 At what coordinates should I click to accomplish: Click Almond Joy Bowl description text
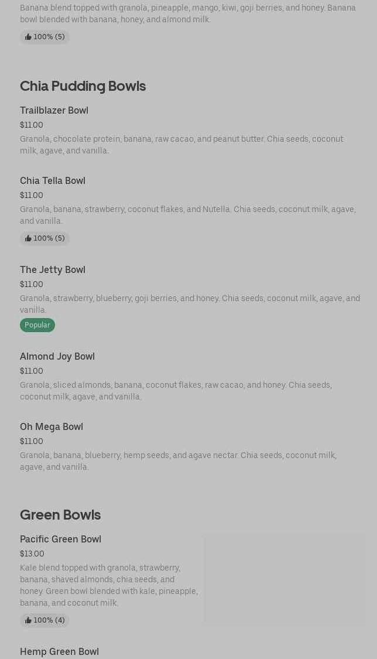(x=176, y=391)
